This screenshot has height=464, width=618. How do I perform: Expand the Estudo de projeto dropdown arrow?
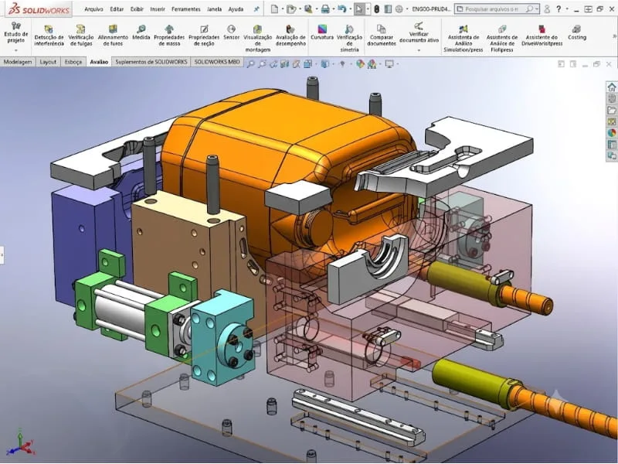pyautogui.click(x=16, y=50)
